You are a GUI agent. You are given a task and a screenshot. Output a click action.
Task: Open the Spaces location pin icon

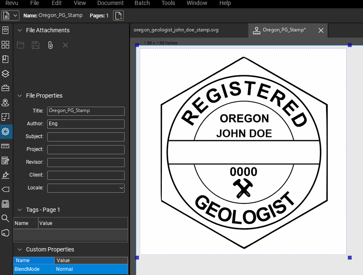pyautogui.click(x=5, y=103)
